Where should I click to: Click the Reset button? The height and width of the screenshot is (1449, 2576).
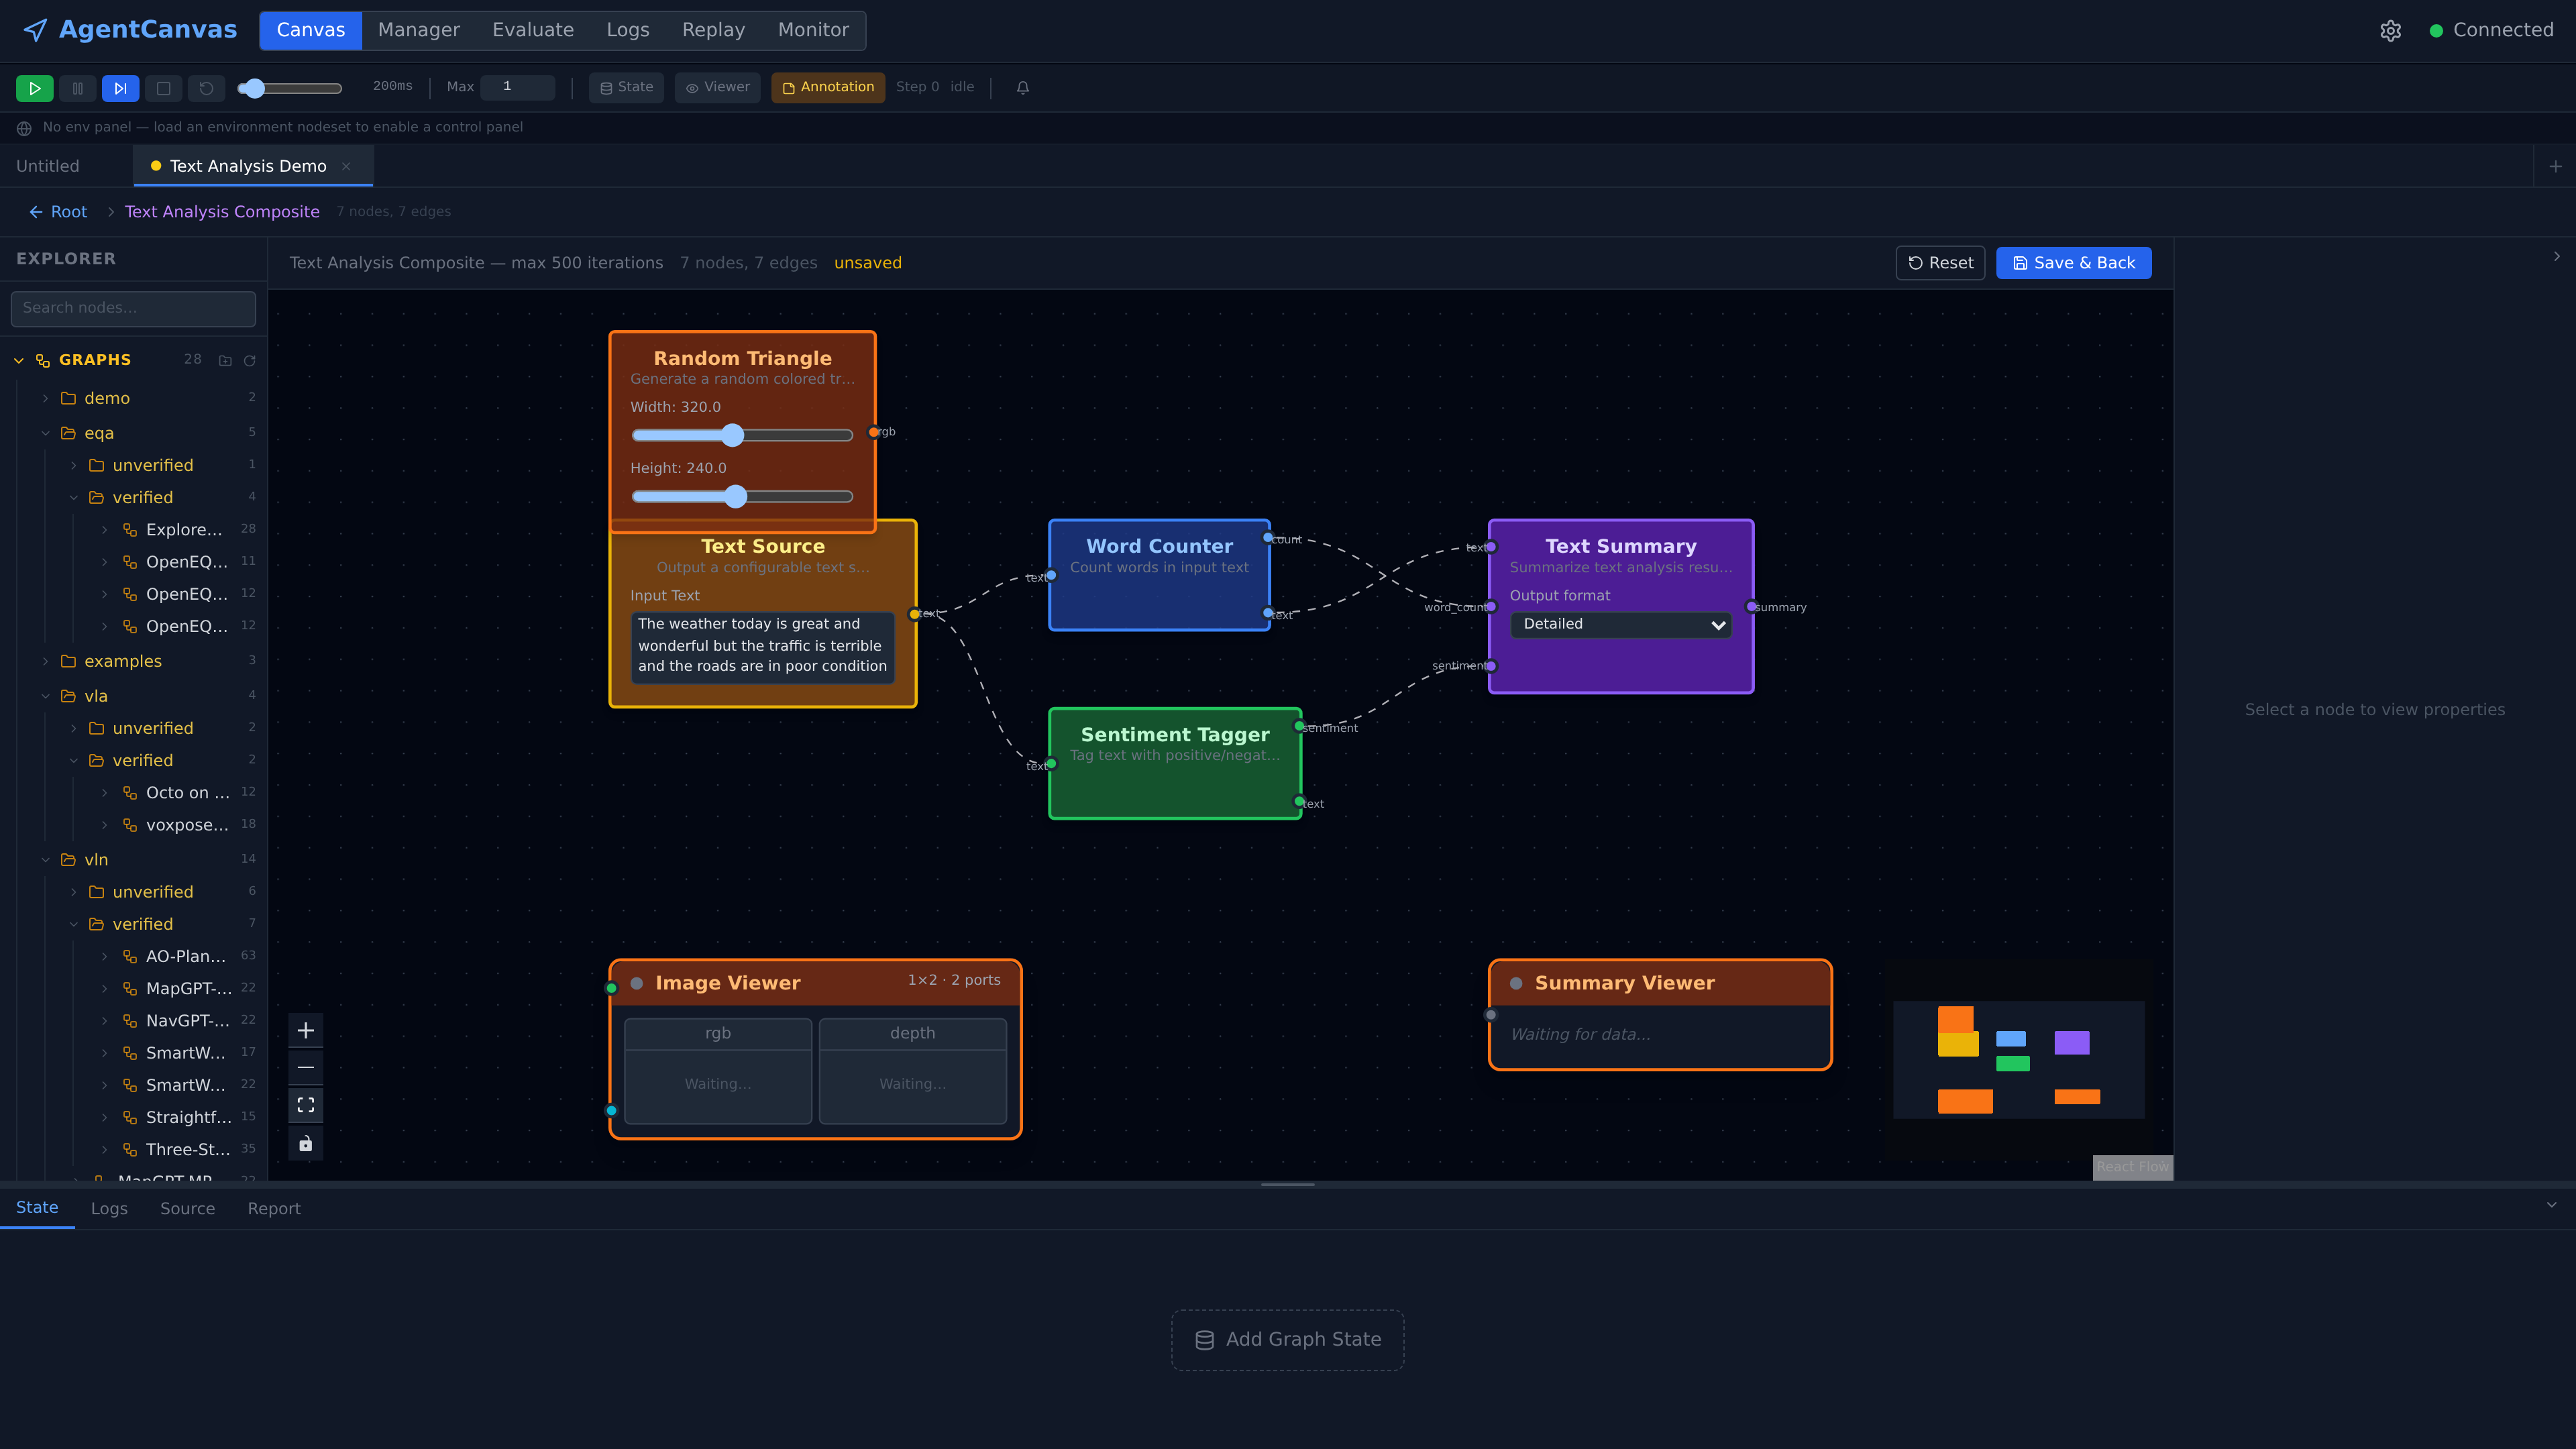(1940, 263)
